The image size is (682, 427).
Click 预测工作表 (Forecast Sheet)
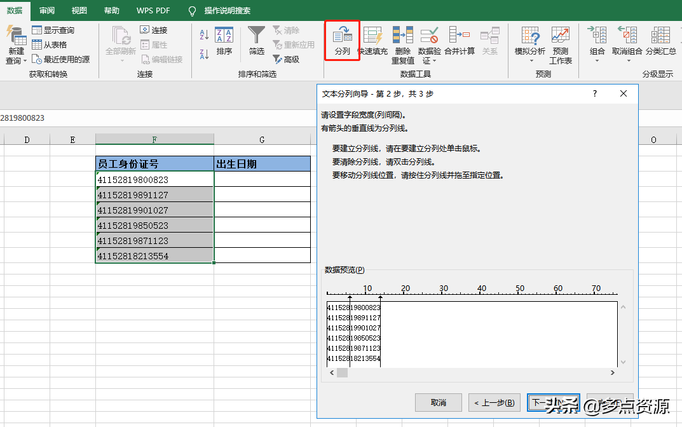[x=560, y=45]
